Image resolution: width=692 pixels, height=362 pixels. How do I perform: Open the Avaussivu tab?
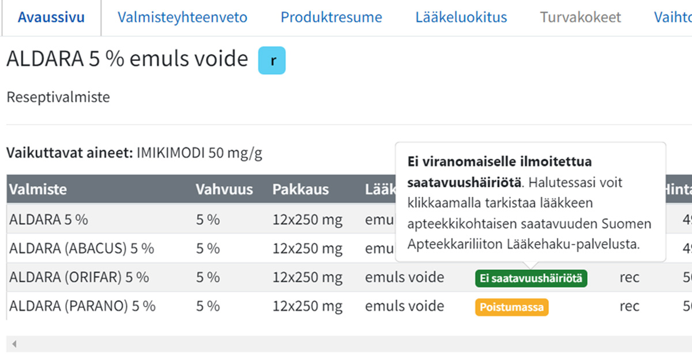point(51,17)
